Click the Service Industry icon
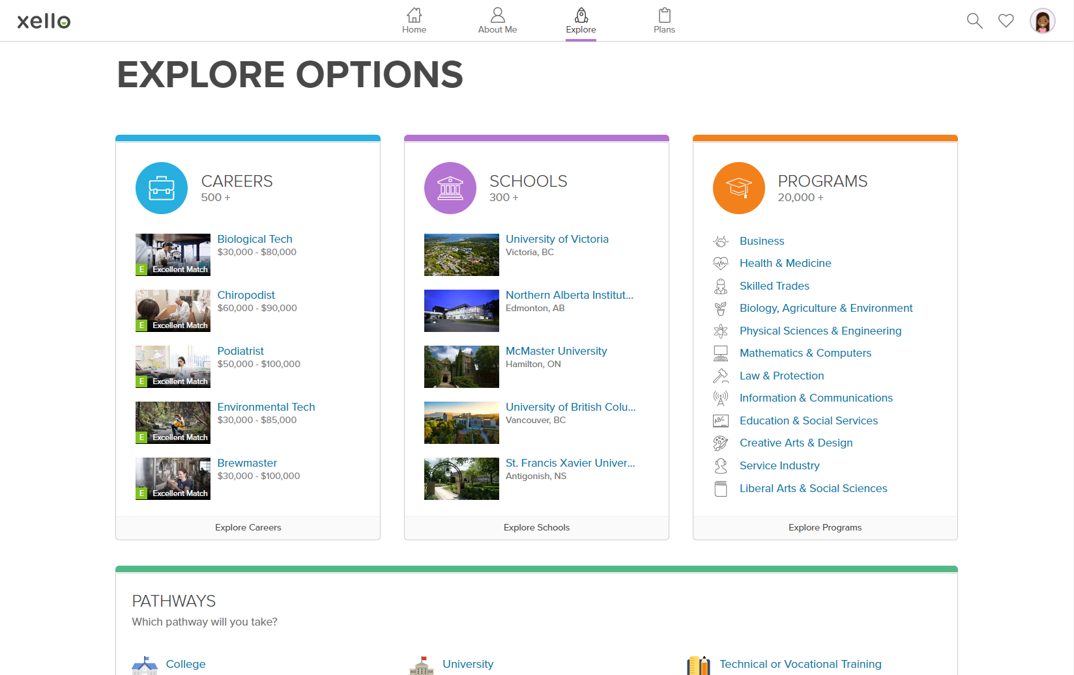The image size is (1074, 675). (721, 466)
